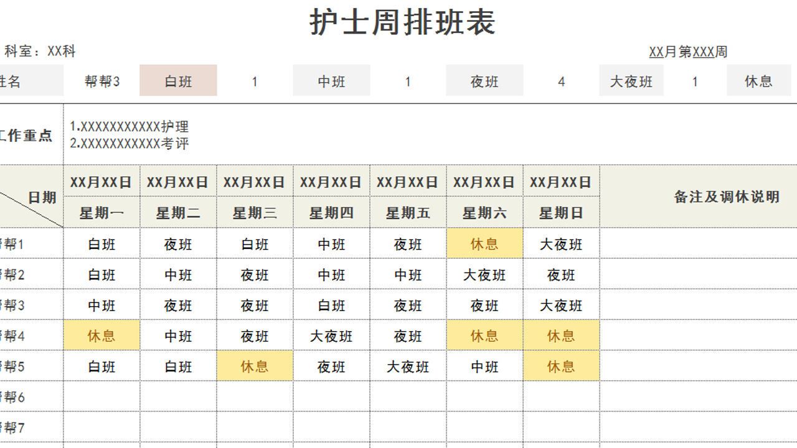The height and width of the screenshot is (448, 797).
Task: Select 帮帮1's Tuesday 夜班 cell
Action: tap(178, 244)
